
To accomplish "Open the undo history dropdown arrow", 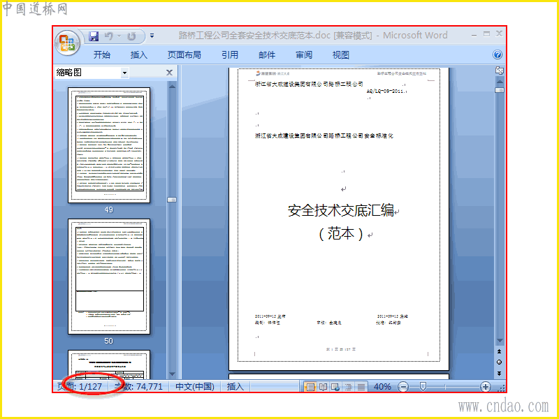I will click(x=119, y=36).
